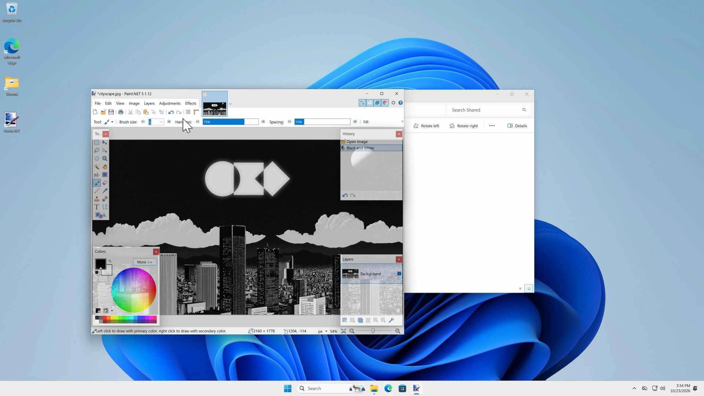Select the Rectangle Select tool

tap(97, 142)
